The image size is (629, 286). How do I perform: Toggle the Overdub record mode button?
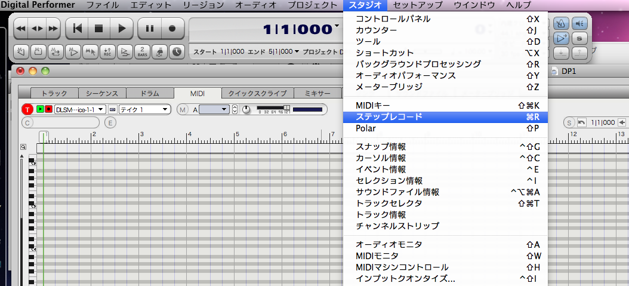[125, 51]
